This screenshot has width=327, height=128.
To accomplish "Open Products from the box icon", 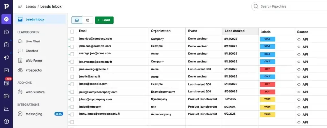I will pyautogui.click(x=6, y=121).
